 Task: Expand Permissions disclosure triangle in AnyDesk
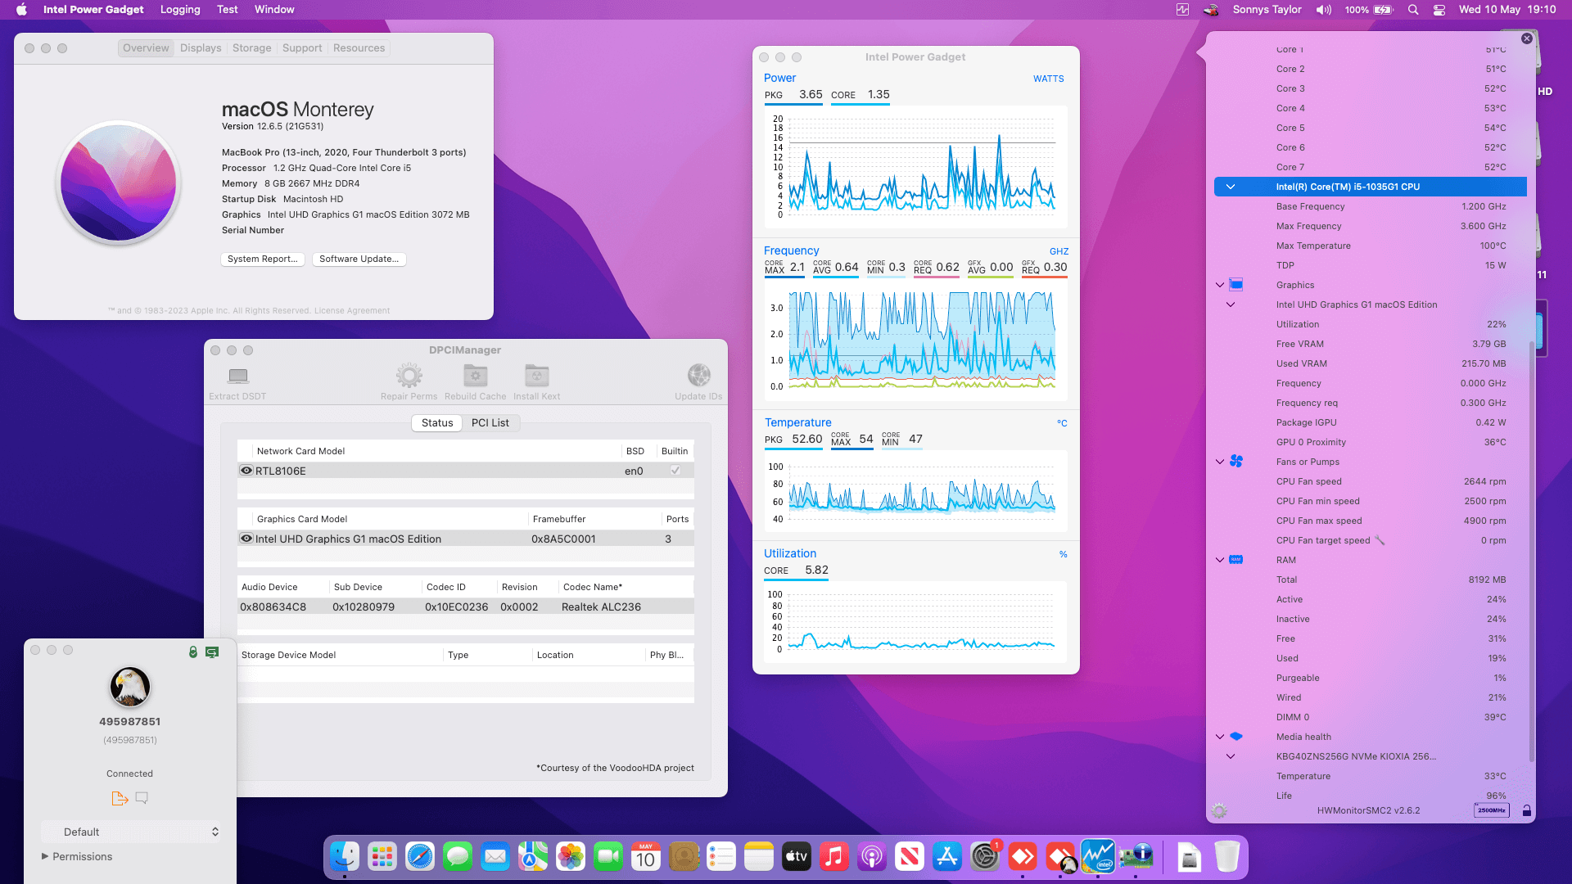tap(45, 856)
